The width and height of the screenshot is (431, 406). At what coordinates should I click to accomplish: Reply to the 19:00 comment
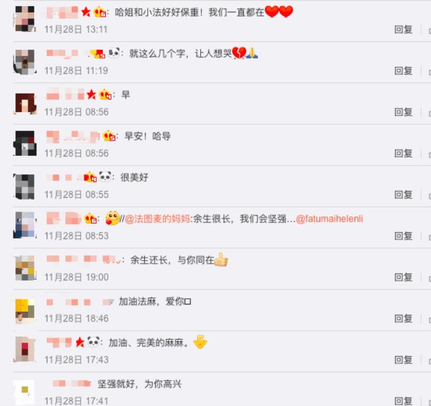click(x=403, y=277)
